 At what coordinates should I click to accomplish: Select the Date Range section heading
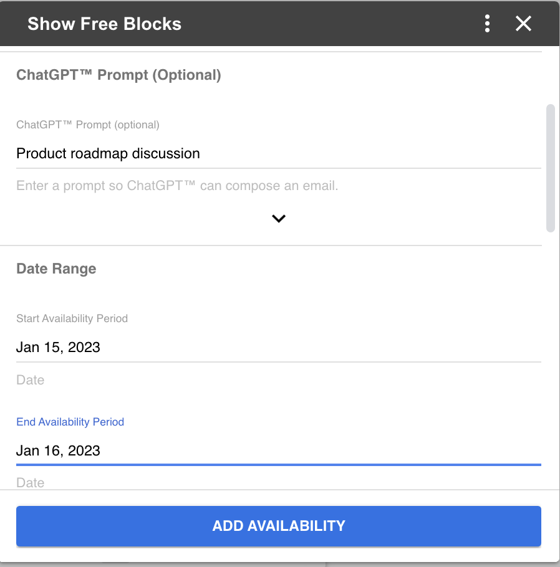(x=56, y=269)
